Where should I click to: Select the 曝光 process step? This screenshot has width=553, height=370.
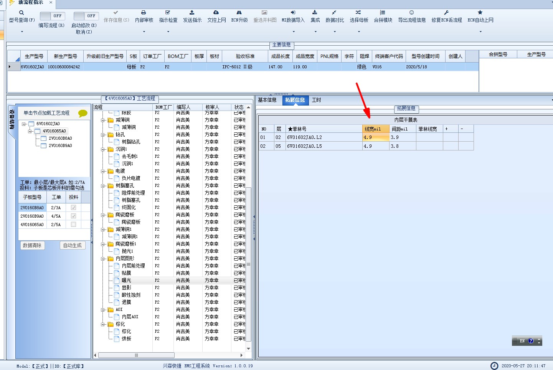[x=126, y=281]
